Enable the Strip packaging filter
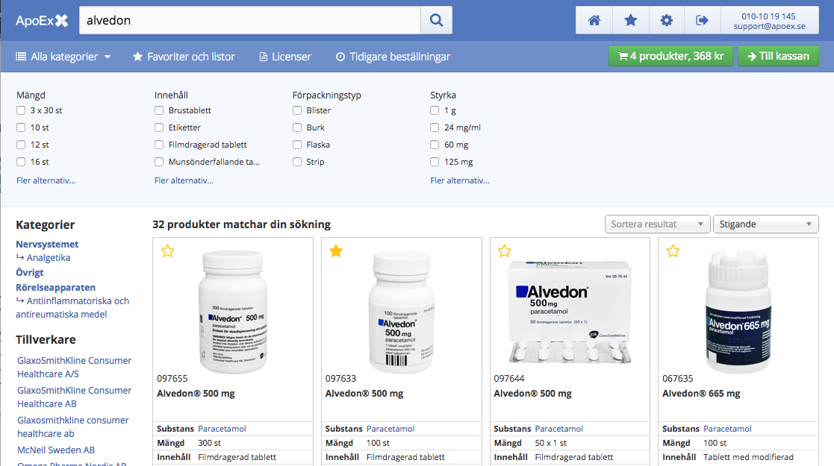This screenshot has height=466, width=834. 297,162
